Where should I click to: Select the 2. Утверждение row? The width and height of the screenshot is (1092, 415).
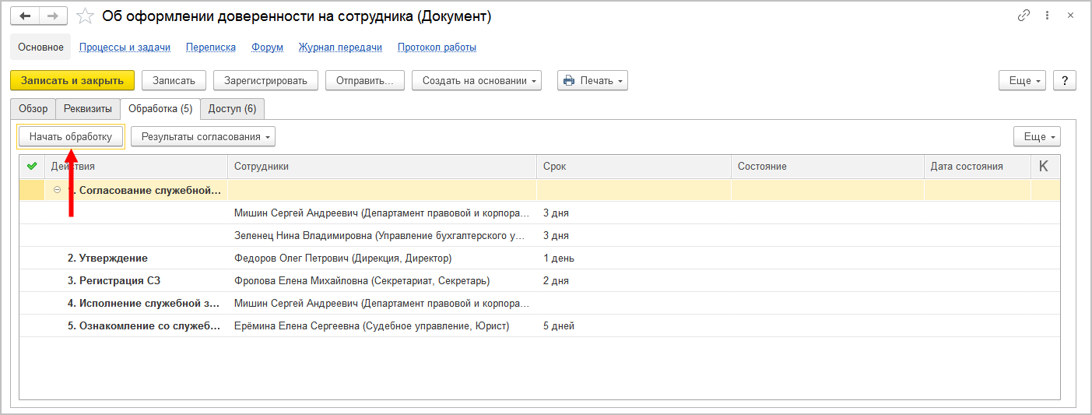(x=107, y=258)
